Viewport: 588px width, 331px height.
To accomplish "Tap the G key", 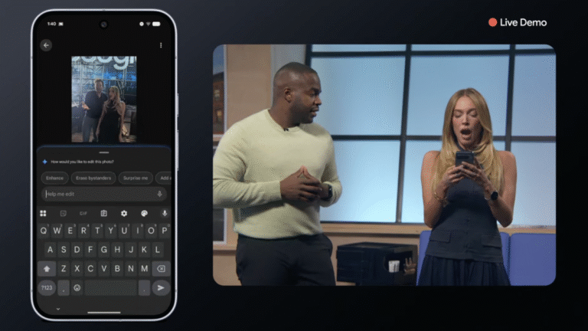I will [104, 250].
